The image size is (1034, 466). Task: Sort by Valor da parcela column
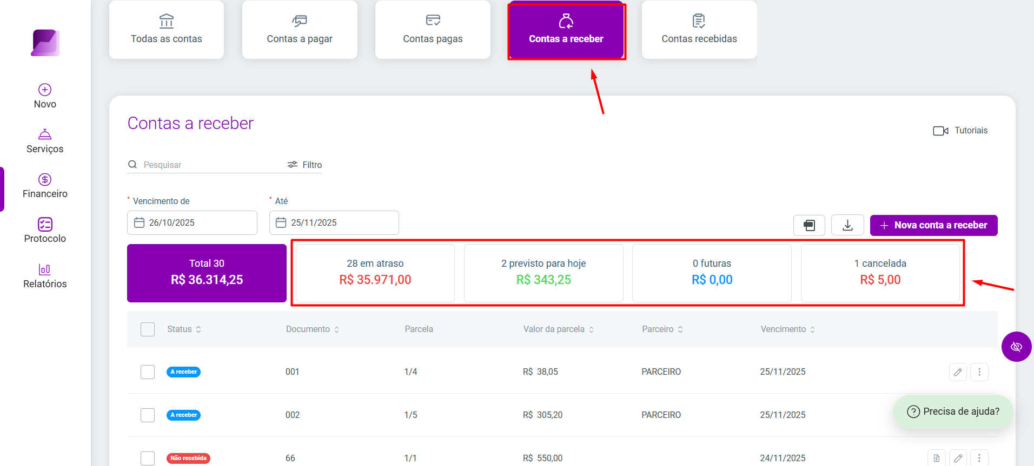pyautogui.click(x=559, y=329)
